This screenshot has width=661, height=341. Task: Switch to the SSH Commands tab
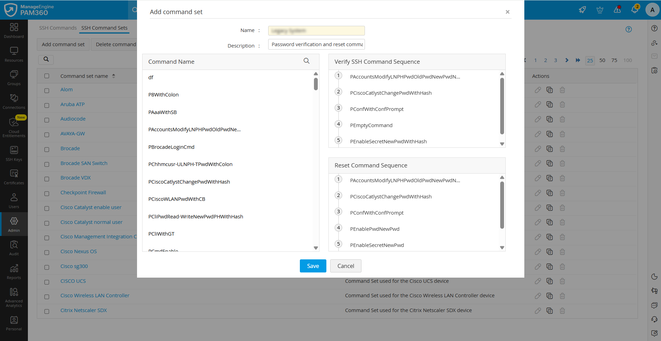58,28
